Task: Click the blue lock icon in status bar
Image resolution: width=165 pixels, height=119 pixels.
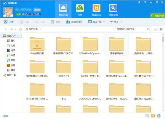Action: (x=159, y=116)
